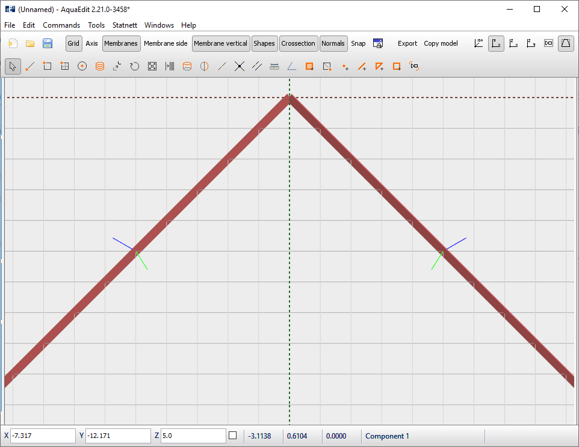Image resolution: width=579 pixels, height=447 pixels.
Task: Open the Edit menu
Action: coord(29,25)
